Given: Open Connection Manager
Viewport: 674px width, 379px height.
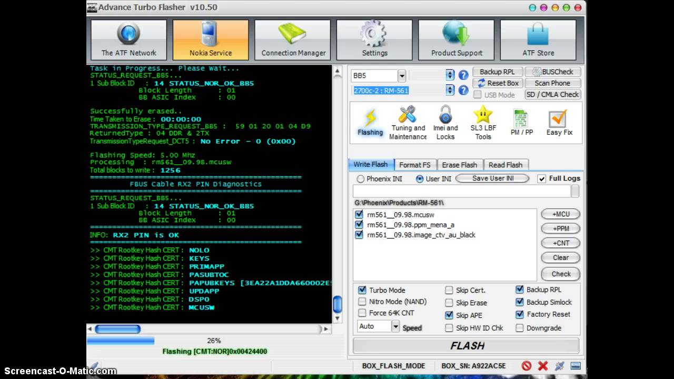Looking at the screenshot, I should [293, 40].
